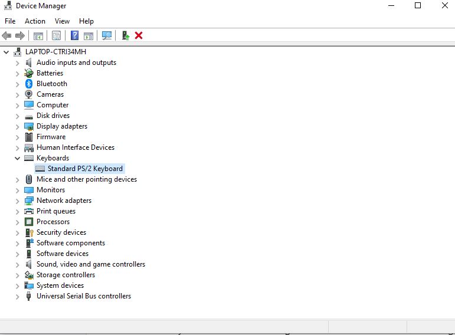
Task: Click the Firmware chip icon
Action: pos(29,137)
